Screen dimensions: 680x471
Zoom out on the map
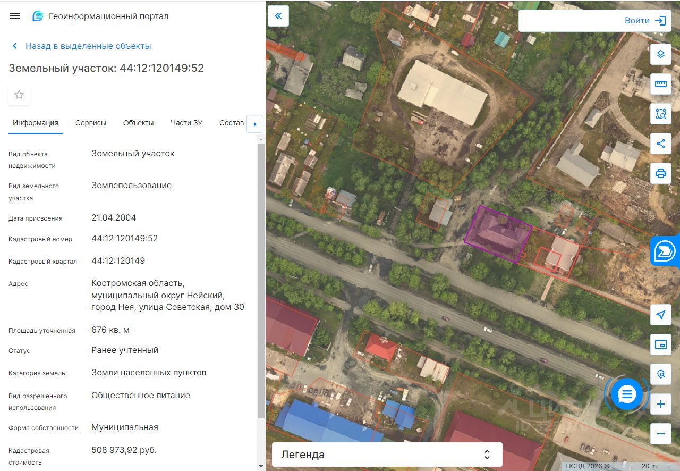click(661, 434)
